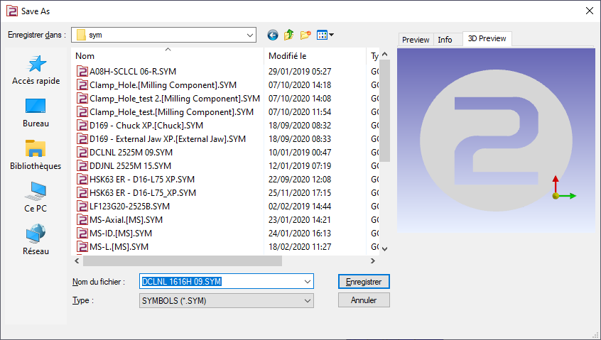This screenshot has width=601, height=340.
Task: Open Réseau network location
Action: click(36, 241)
